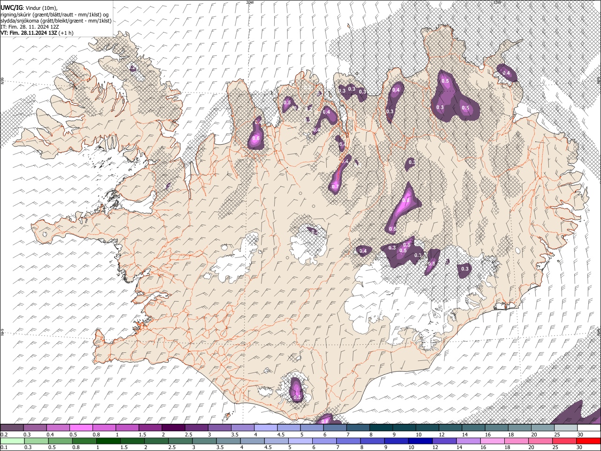Click the white swatch starting at 30 in snow legend

click(x=589, y=428)
